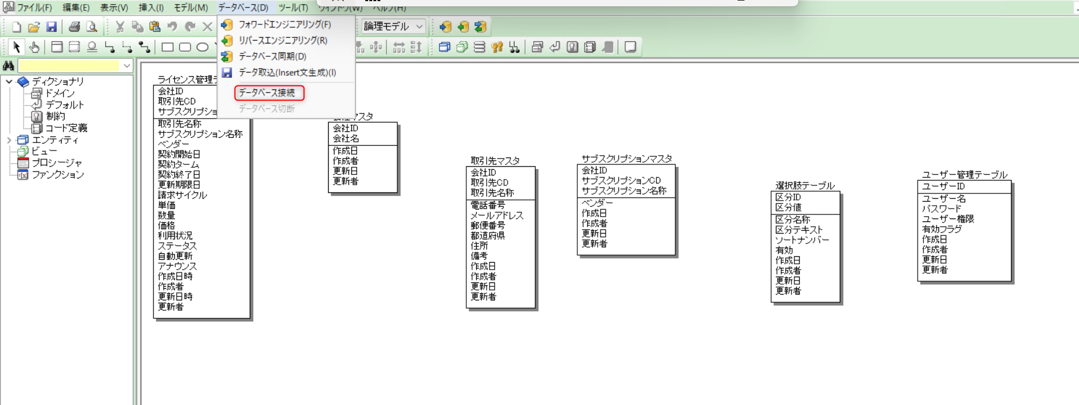Open the yellow search box dropdown arrow
The width and height of the screenshot is (1079, 405).
(x=127, y=66)
